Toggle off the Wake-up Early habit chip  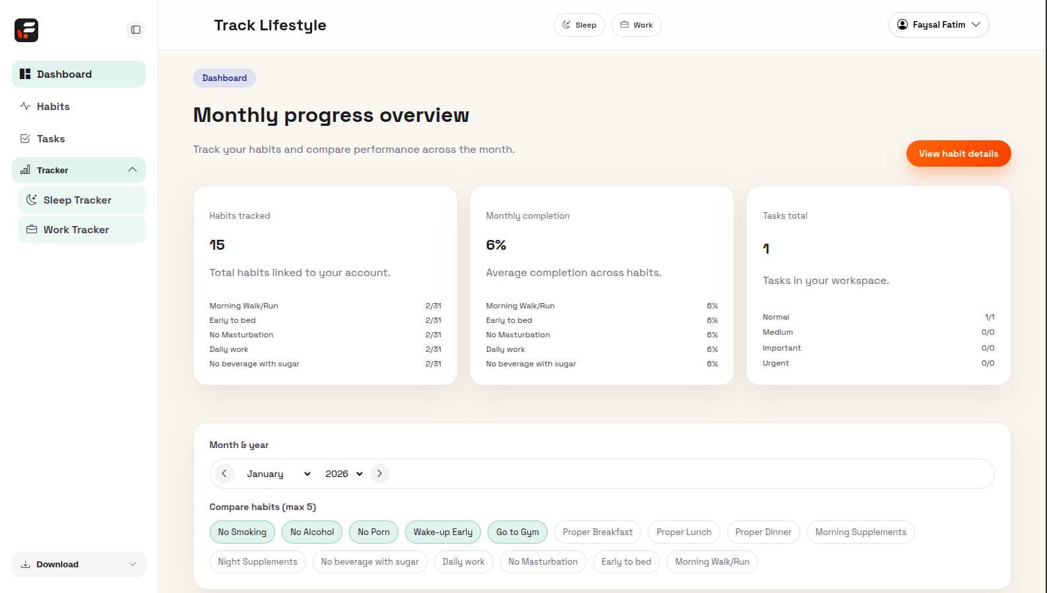click(x=443, y=532)
